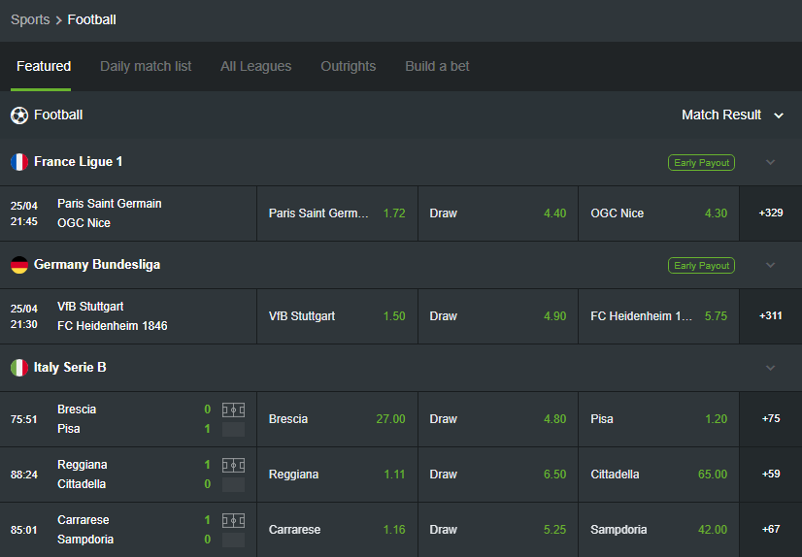Collapse the France Ligue 1 section
Viewport: 802px width, 557px height.
[x=770, y=162]
